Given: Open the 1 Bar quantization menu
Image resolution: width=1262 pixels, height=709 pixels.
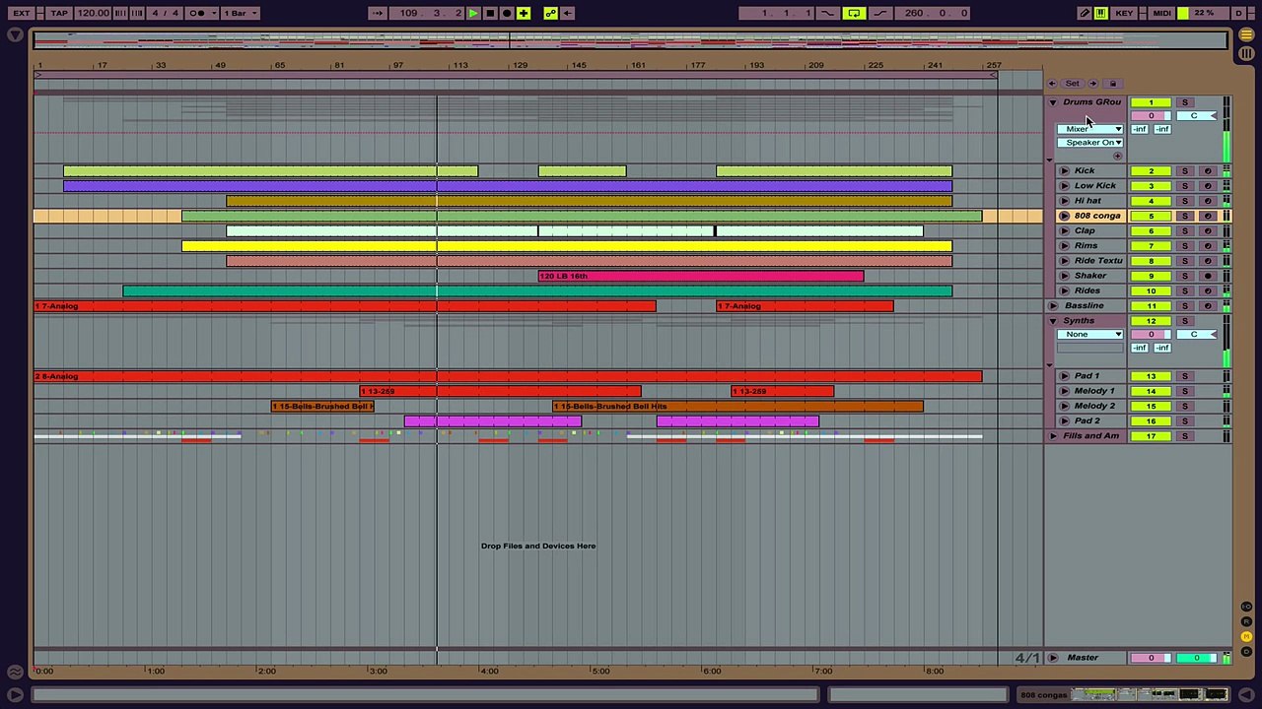Looking at the screenshot, I should coord(242,13).
